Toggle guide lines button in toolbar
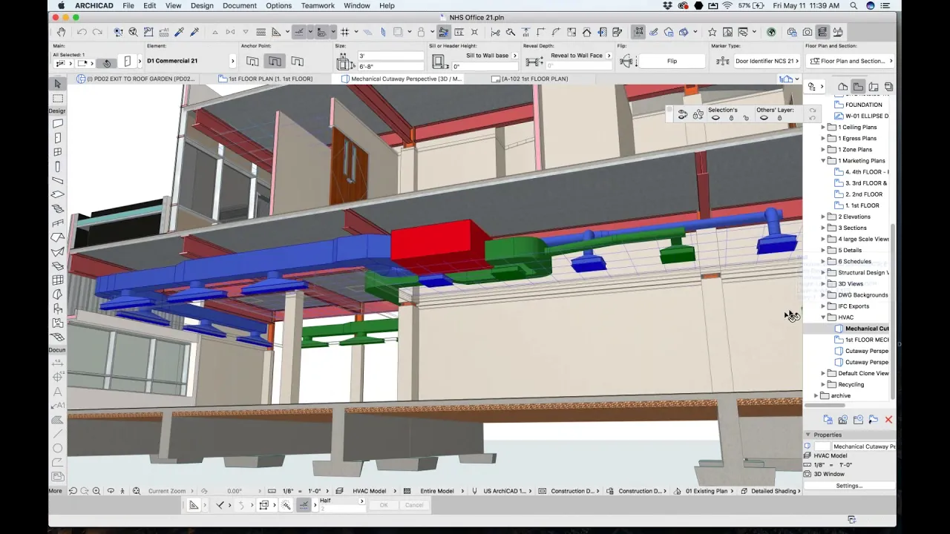 (x=298, y=32)
